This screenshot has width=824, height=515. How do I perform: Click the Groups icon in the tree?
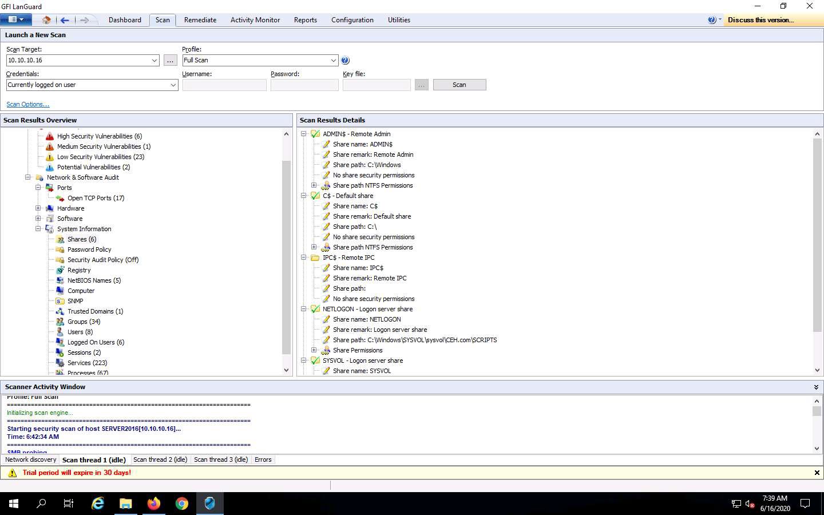60,322
